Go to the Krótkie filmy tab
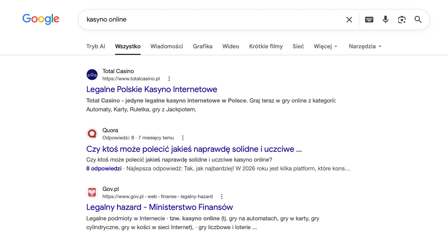 click(x=266, y=46)
